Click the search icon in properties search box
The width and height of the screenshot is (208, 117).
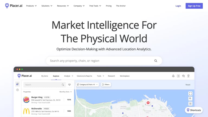pos(63,85)
